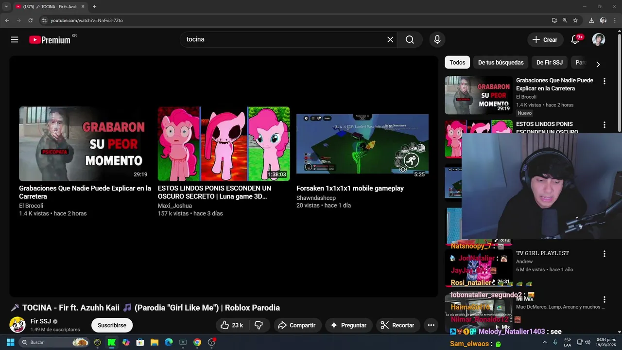The width and height of the screenshot is (622, 350).
Task: Open the zoom magnifier icon in address bar
Action: (565, 20)
